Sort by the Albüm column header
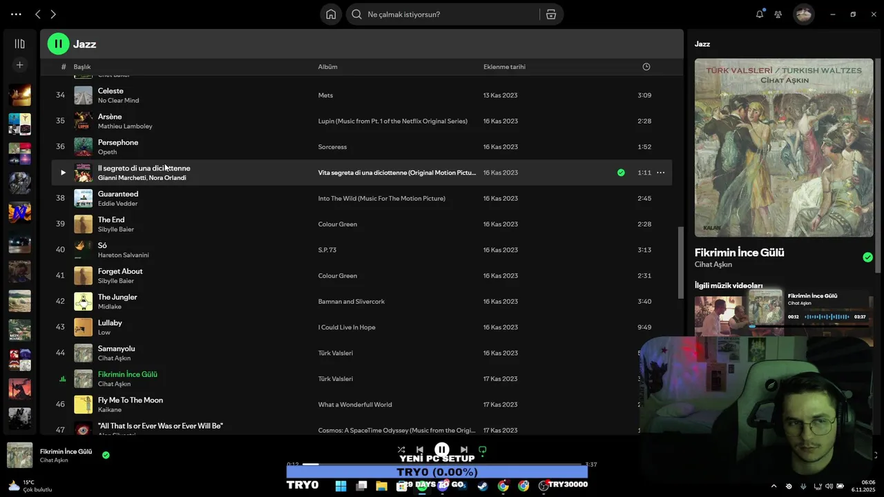This screenshot has width=884, height=497. coord(327,67)
